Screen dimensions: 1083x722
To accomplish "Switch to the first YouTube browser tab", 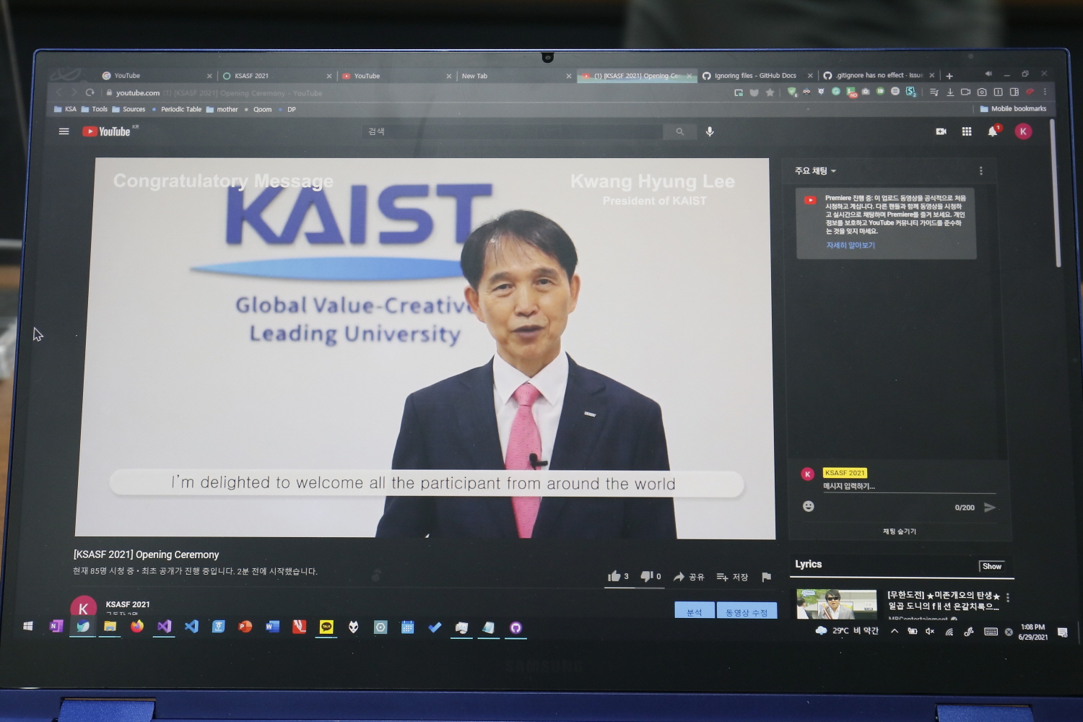I will click(x=156, y=76).
